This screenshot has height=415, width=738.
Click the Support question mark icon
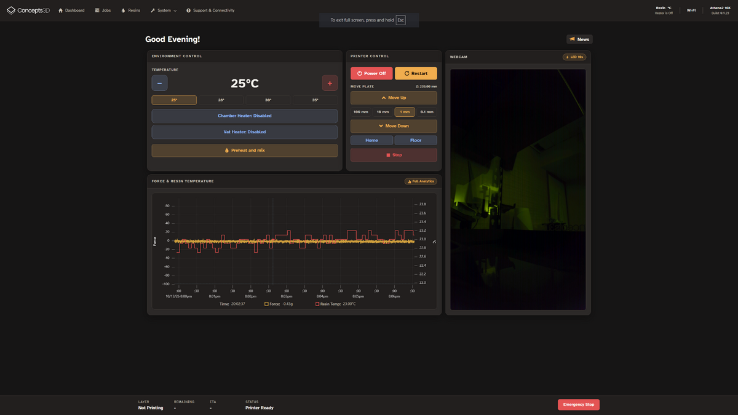coord(189,10)
